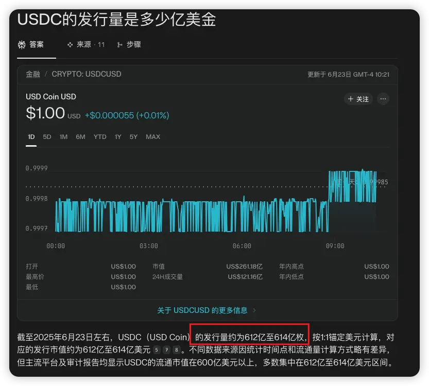Image resolution: width=429 pixels, height=386 pixels.
Task: Click the 最高价 label
Action: point(35,277)
